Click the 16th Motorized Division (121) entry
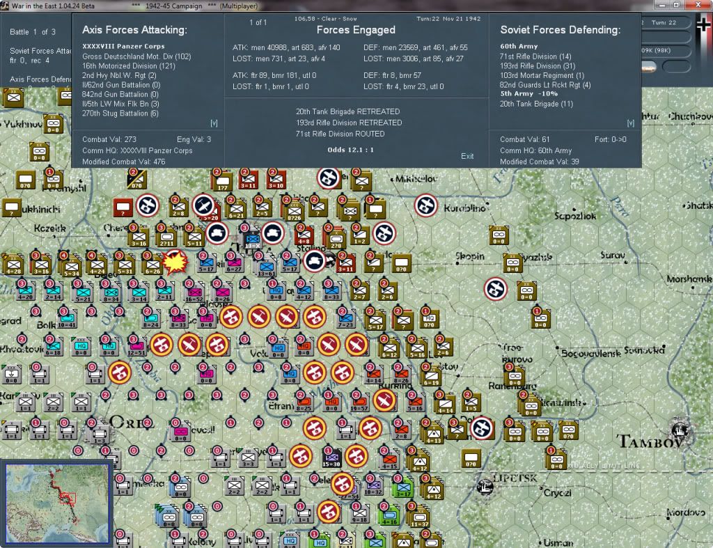 [x=128, y=66]
